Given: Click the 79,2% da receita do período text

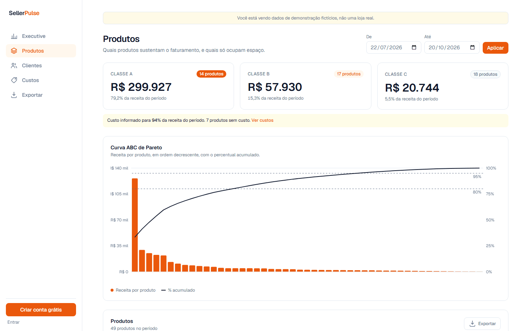Looking at the screenshot, I should point(138,98).
